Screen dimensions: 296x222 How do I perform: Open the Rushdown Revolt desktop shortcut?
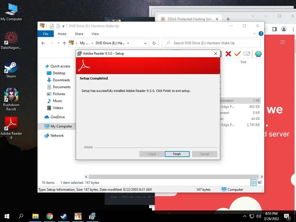[11, 99]
